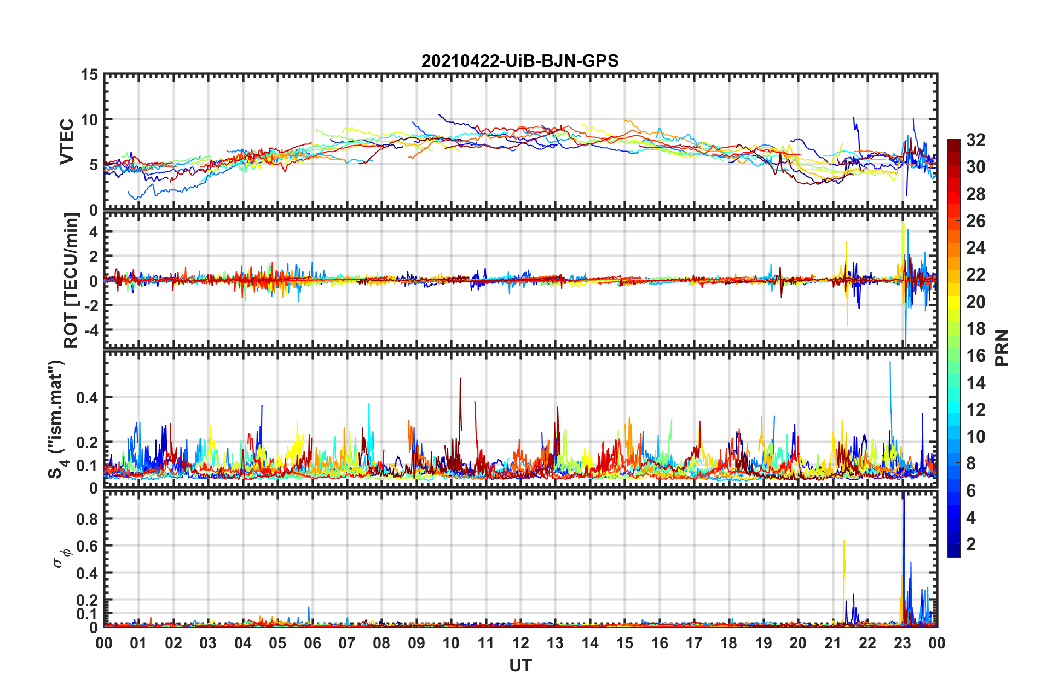This screenshot has height=696, width=1041.
Task: Select colorbar tick label 8
Action: pos(971,463)
